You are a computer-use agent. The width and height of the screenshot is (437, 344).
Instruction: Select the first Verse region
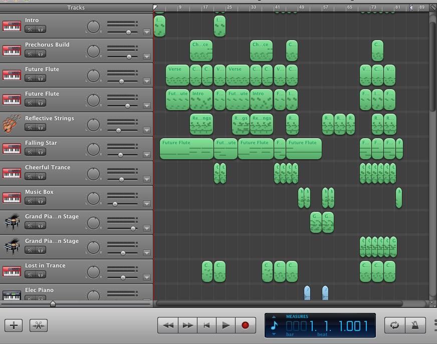pos(177,75)
